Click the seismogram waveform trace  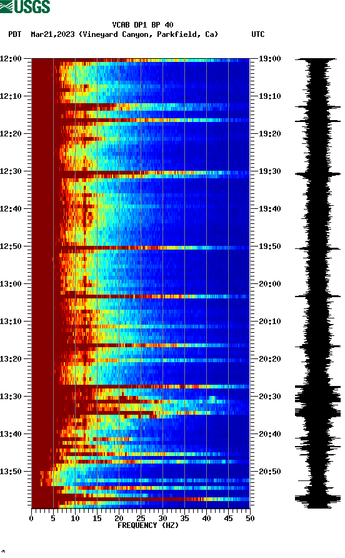coord(317,283)
